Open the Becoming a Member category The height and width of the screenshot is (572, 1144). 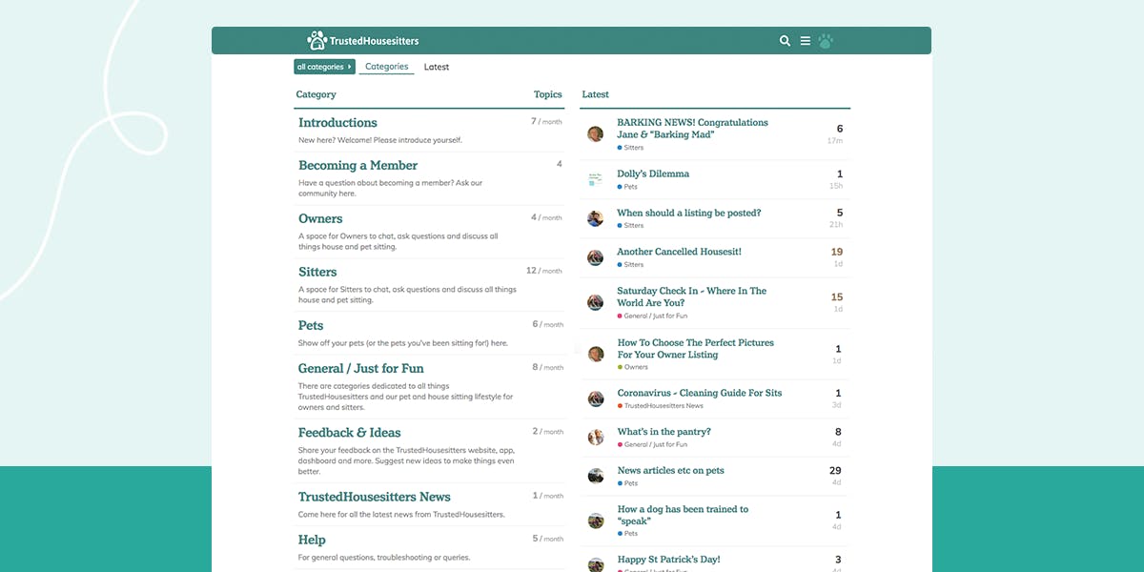[x=357, y=166]
